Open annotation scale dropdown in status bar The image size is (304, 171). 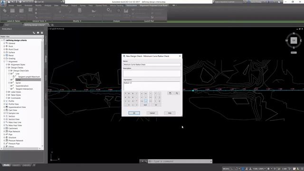260,169
